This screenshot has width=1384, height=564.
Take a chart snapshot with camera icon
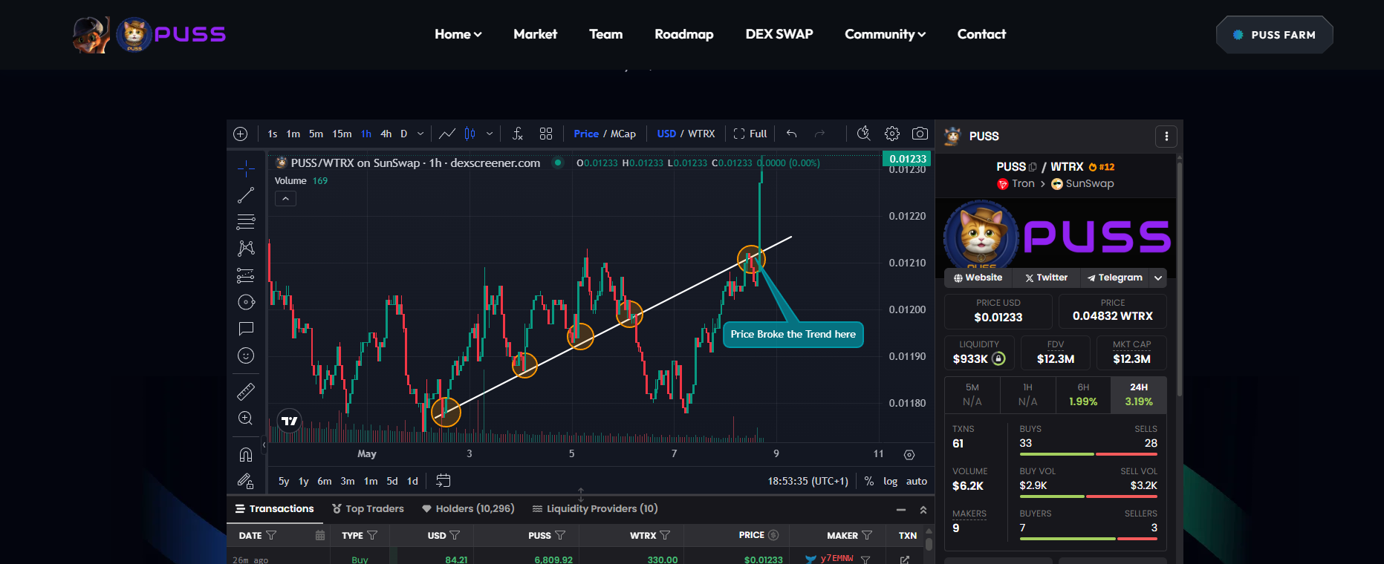coord(920,134)
